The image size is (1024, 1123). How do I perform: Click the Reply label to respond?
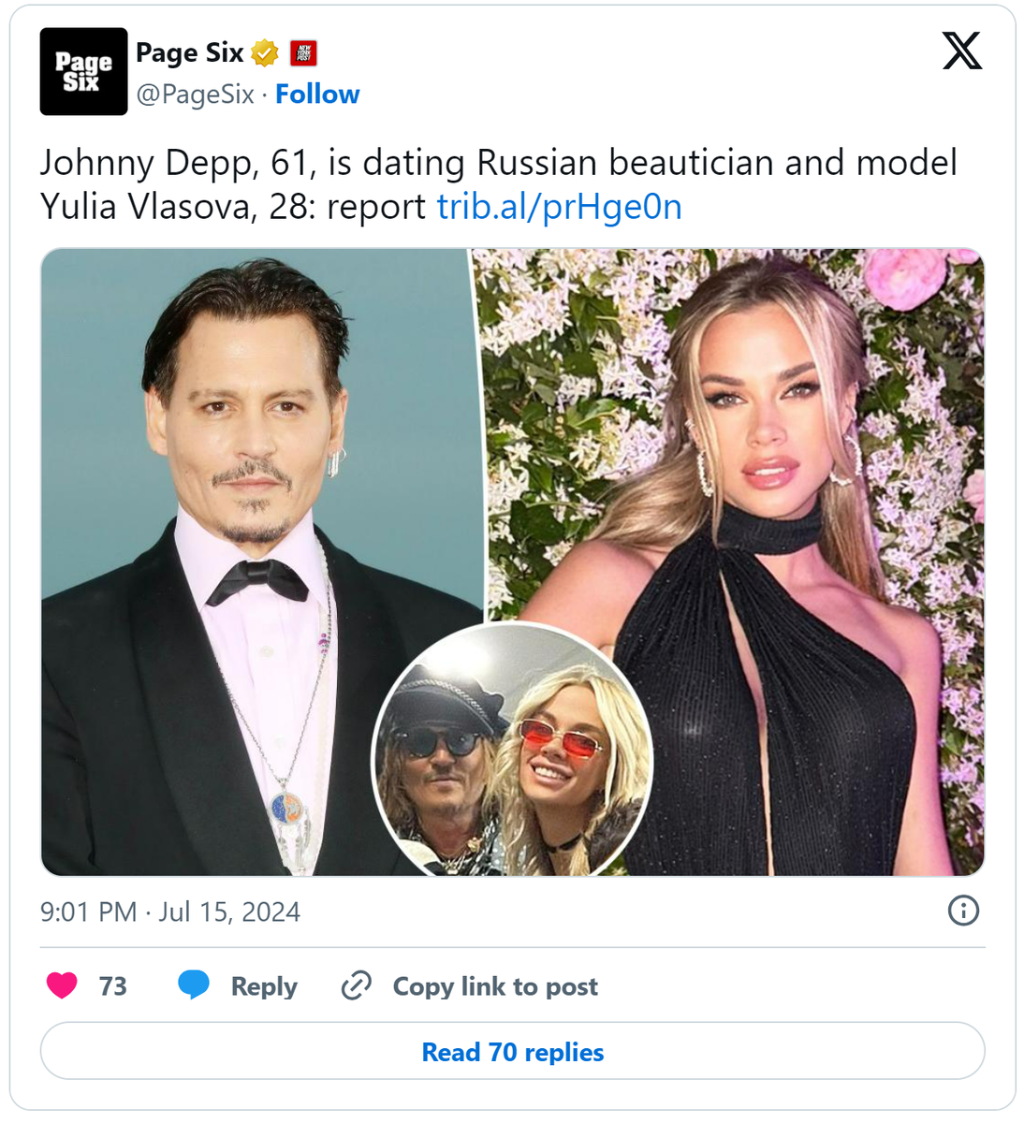262,985
